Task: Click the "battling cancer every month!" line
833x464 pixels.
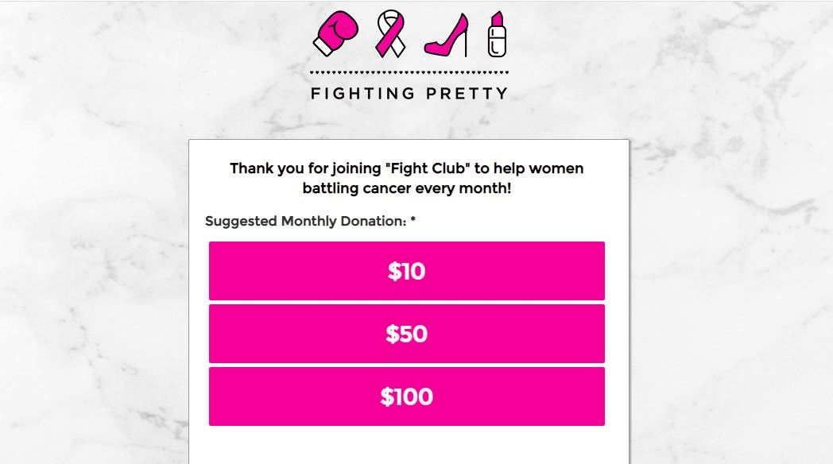Action: [x=406, y=189]
